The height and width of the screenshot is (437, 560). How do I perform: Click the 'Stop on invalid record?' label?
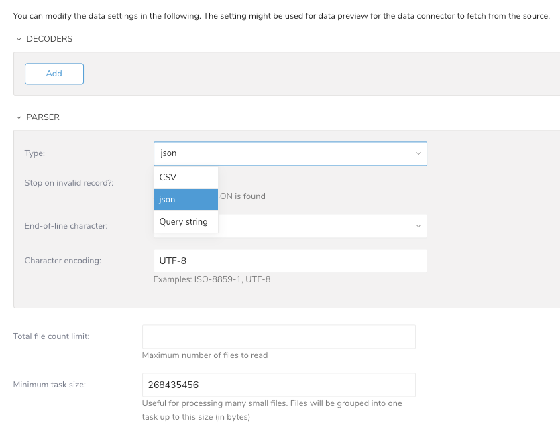tap(69, 182)
